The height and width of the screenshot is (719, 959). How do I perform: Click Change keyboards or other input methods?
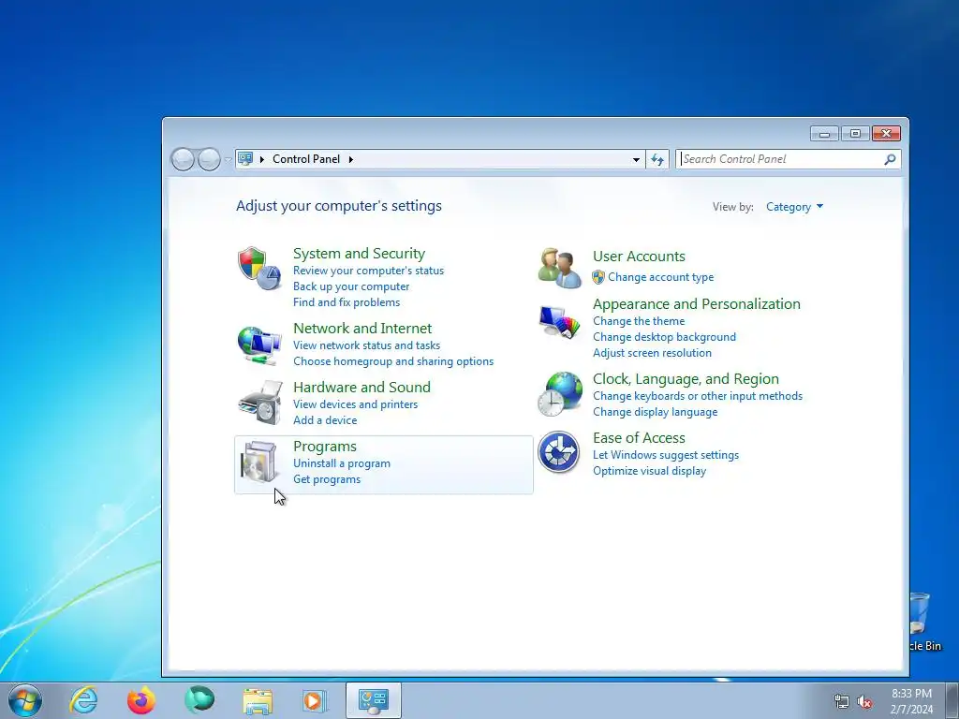pyautogui.click(x=697, y=396)
